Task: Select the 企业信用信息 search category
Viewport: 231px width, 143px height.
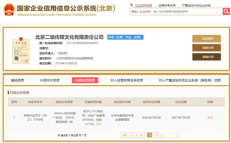Action: (144, 6)
